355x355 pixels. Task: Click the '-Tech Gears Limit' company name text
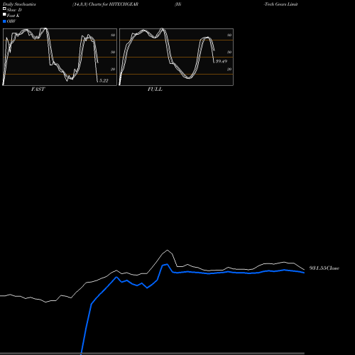tap(281, 4)
